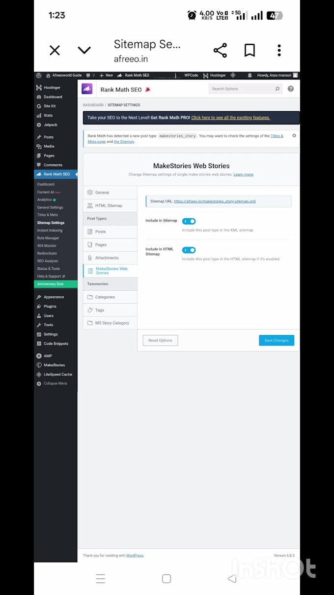Screen dimensions: 334x595
Task: Click Save Changes button
Action: [277, 340]
